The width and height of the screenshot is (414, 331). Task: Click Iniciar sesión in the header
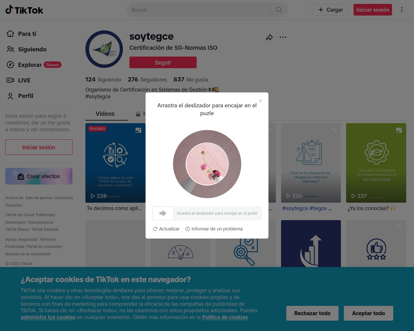click(x=373, y=10)
